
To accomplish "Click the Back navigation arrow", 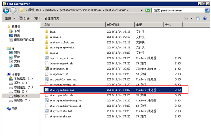I will (6, 11).
